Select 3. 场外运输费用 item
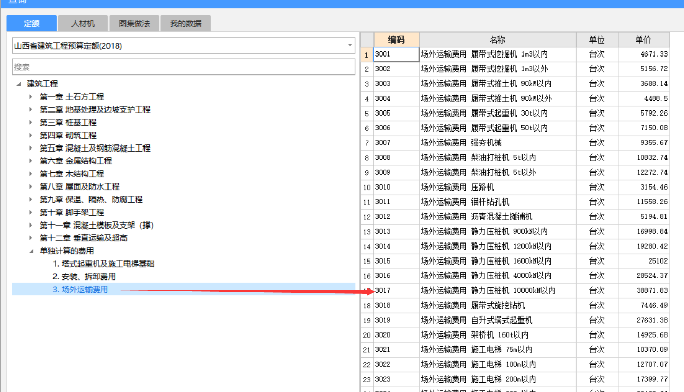684x392 pixels. (x=80, y=289)
